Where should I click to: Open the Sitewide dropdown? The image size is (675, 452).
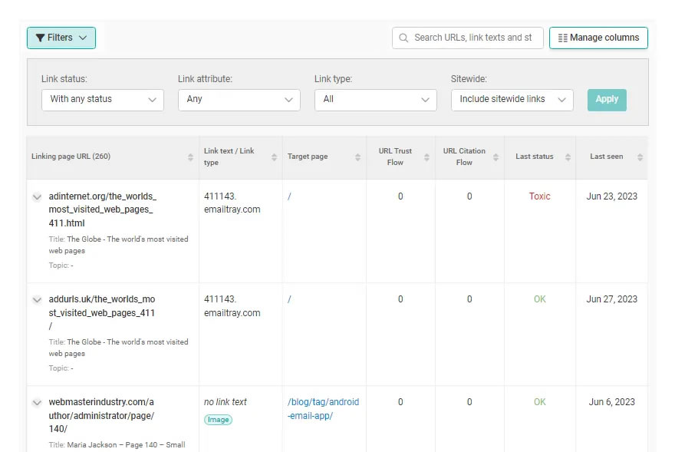[512, 100]
